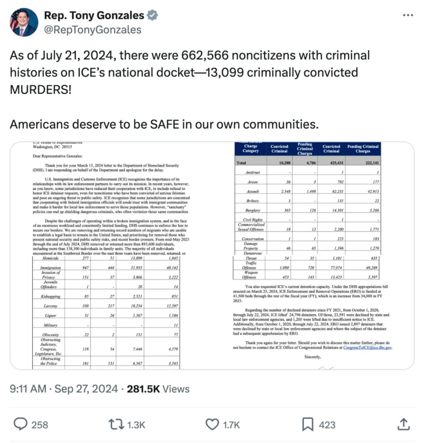
Task: Click the blue verified badge
Action: [152, 16]
